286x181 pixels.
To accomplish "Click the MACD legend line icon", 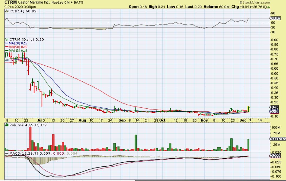I will point(6,153).
